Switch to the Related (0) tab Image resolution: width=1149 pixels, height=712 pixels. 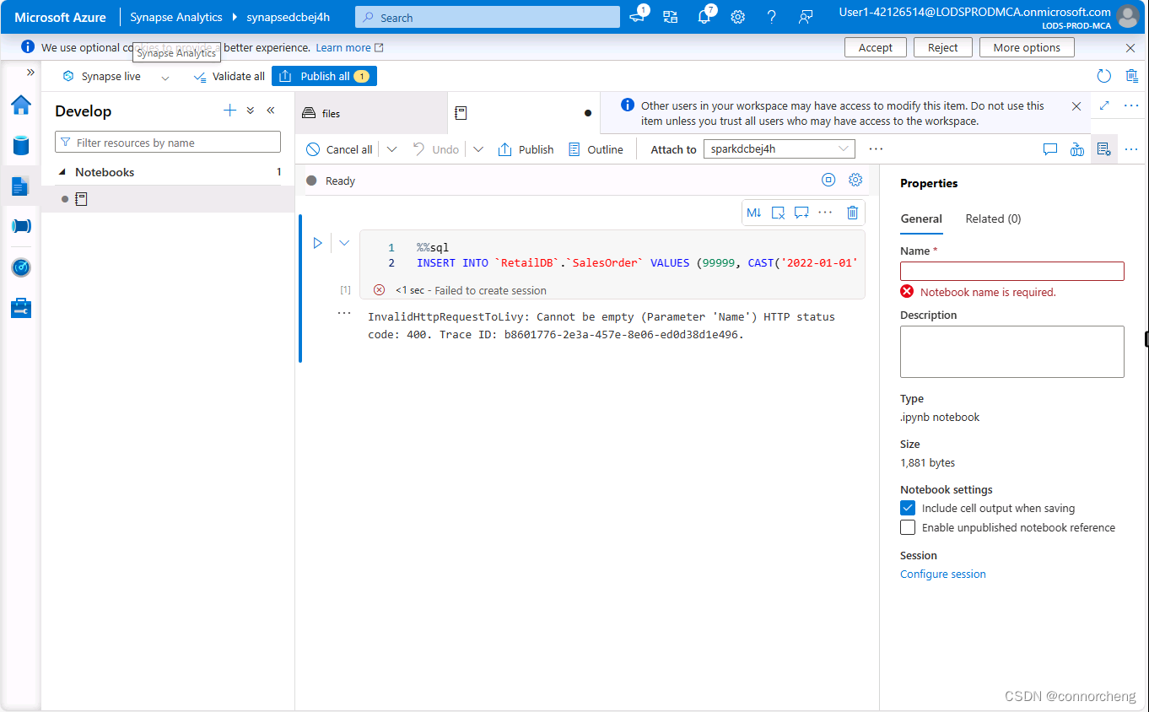point(993,218)
